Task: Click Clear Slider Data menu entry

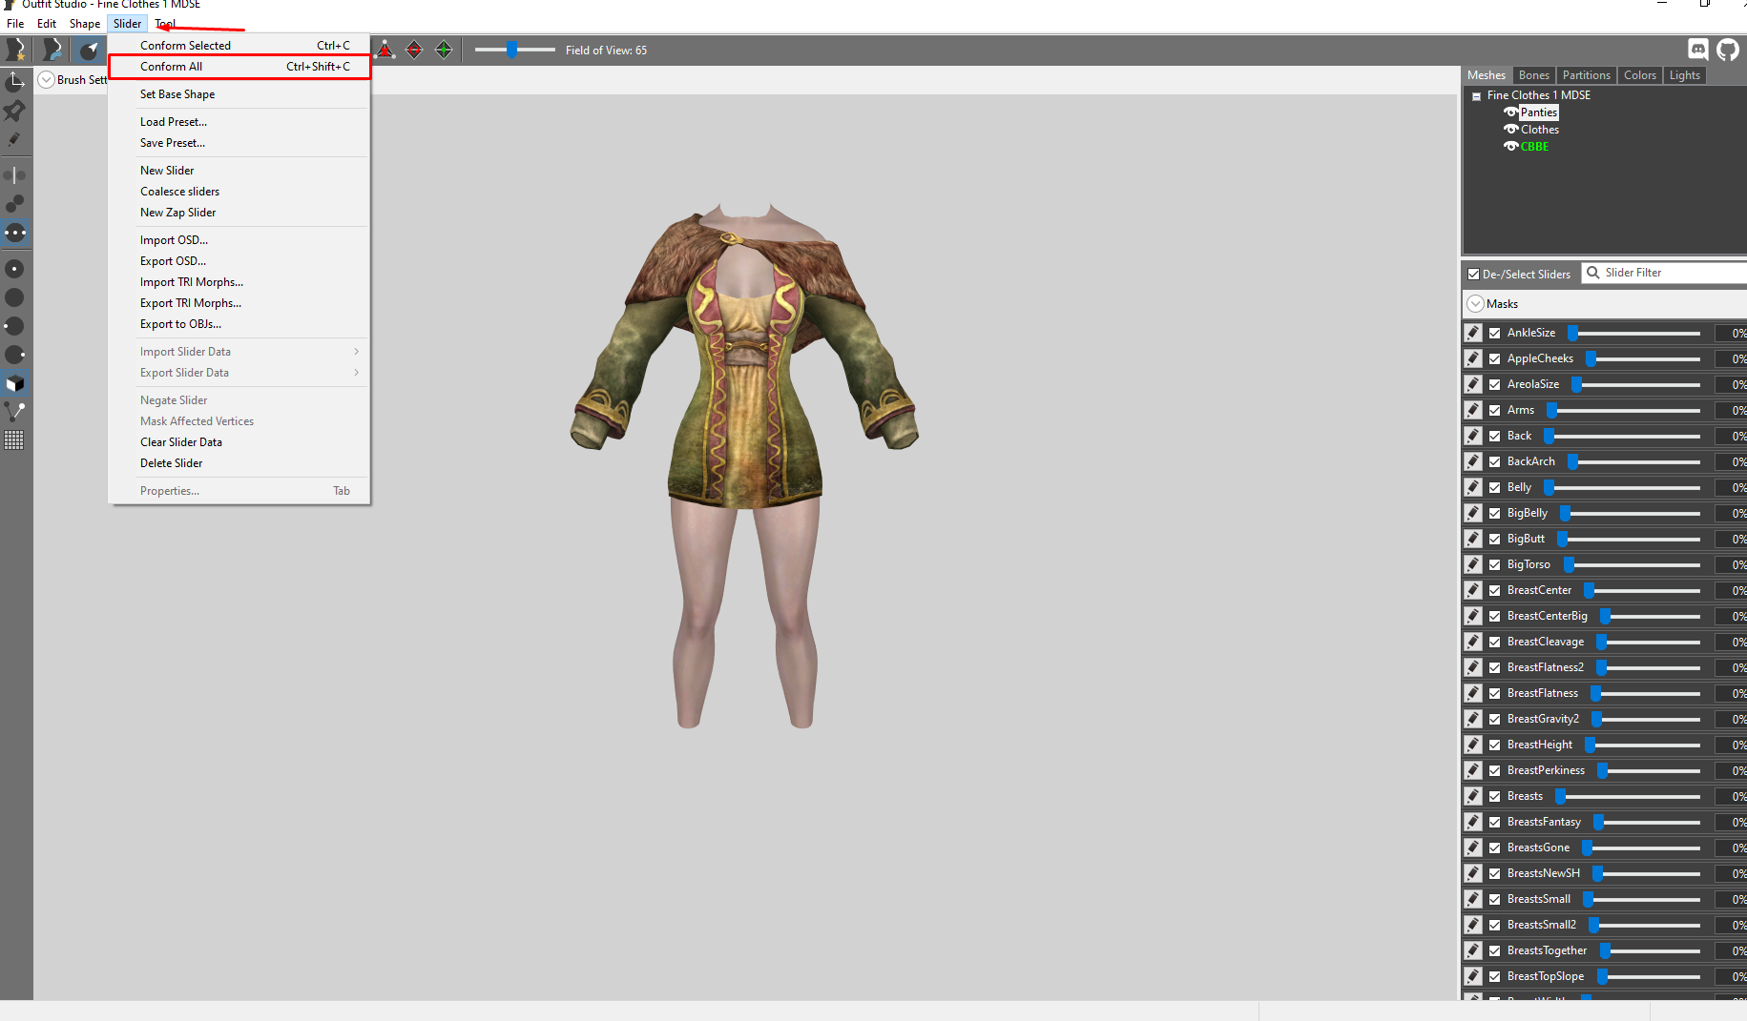Action: [x=239, y=442]
